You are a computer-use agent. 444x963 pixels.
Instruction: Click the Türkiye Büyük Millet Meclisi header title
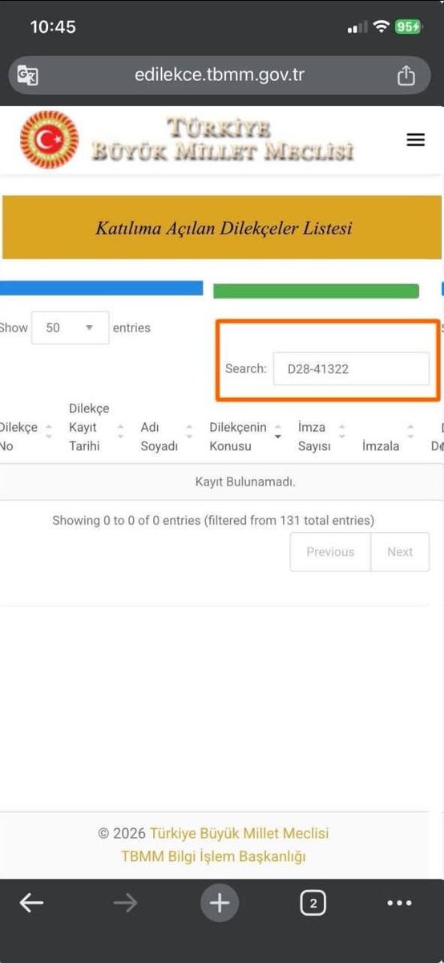point(222,139)
